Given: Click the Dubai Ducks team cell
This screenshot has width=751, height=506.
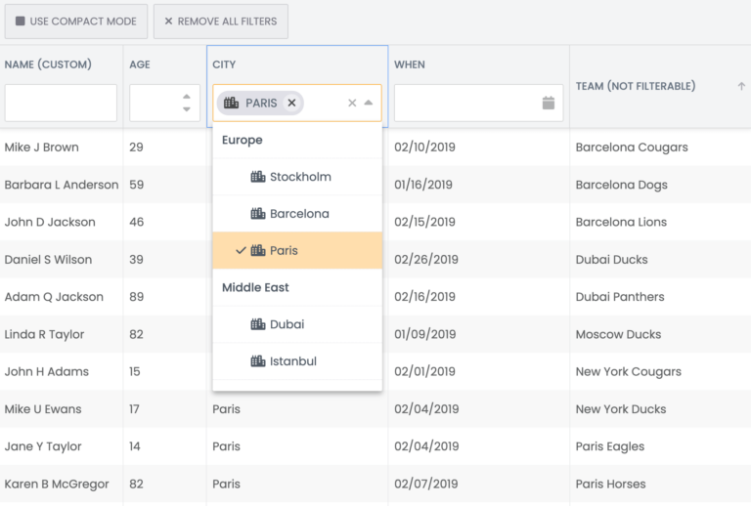Looking at the screenshot, I should [660, 259].
